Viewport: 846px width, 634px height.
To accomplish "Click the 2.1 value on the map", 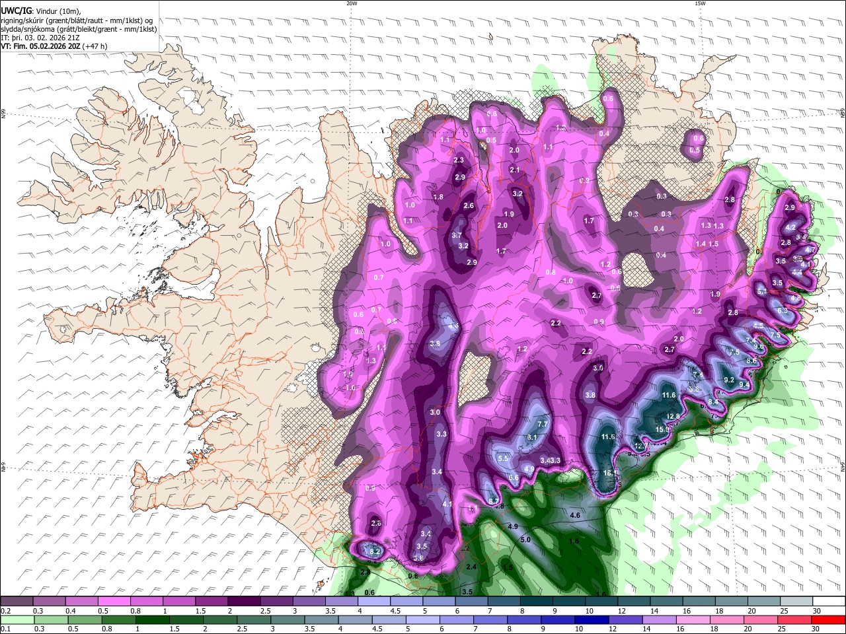I will (515, 170).
